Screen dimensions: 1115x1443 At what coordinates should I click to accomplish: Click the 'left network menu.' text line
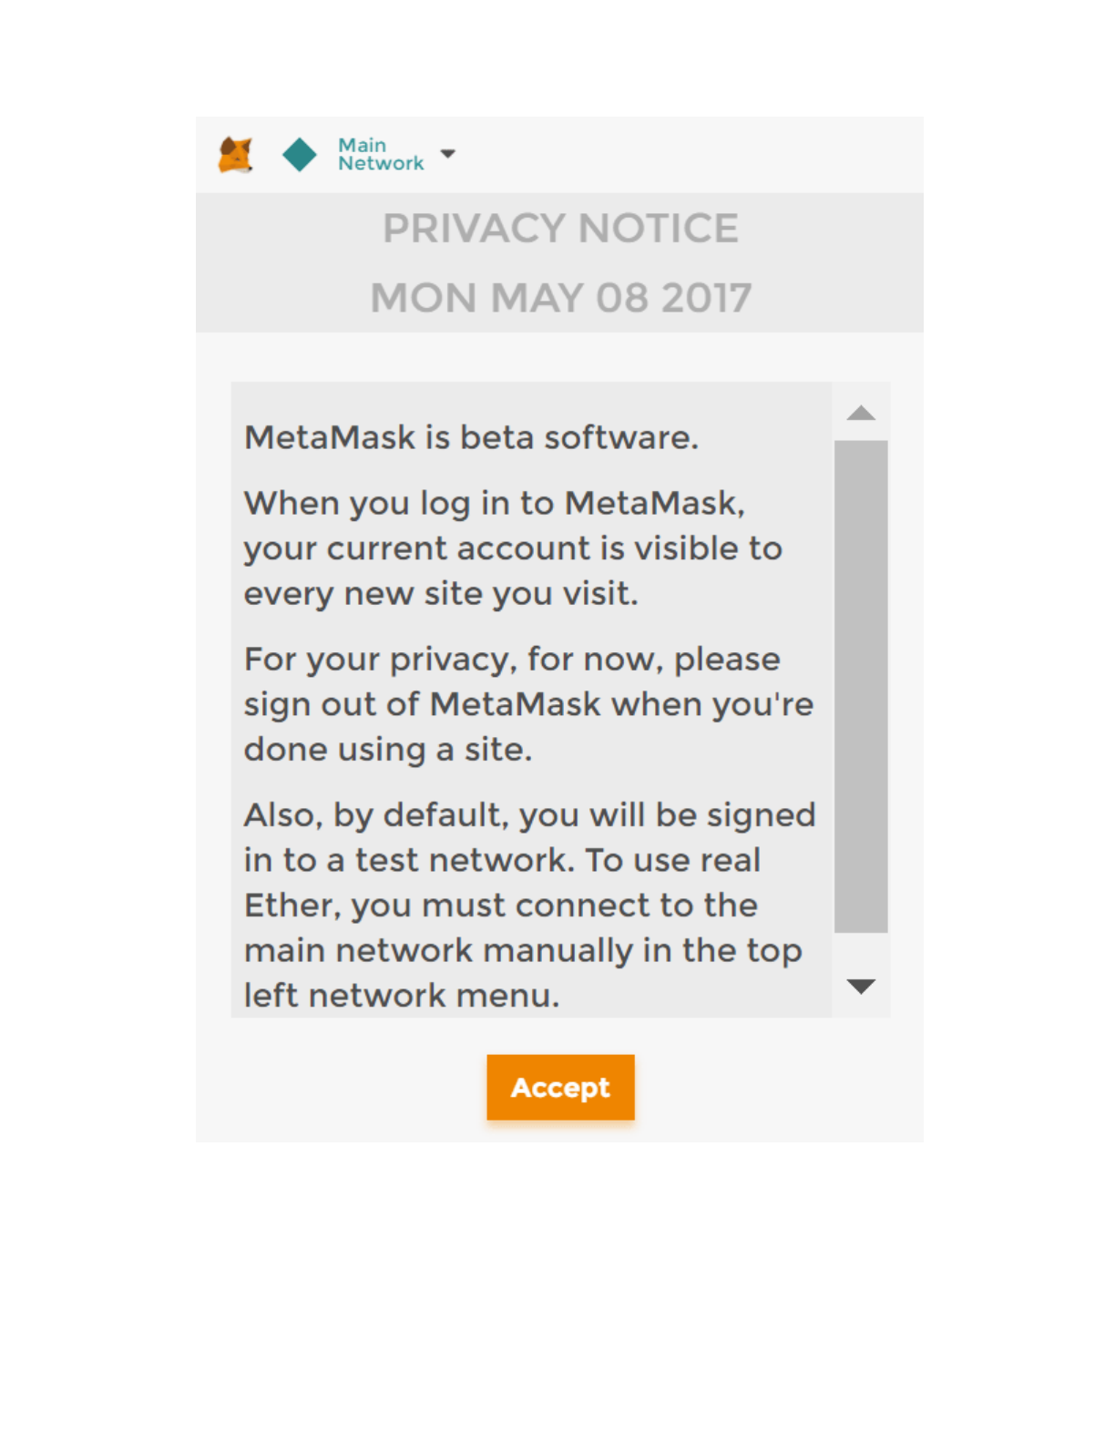pyautogui.click(x=401, y=996)
